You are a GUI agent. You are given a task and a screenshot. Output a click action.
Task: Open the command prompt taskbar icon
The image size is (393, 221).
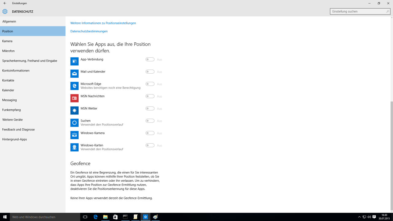tap(125, 217)
